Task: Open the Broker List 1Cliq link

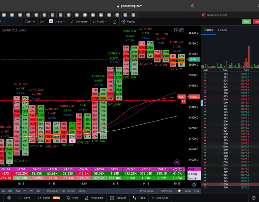Action: coord(217,15)
